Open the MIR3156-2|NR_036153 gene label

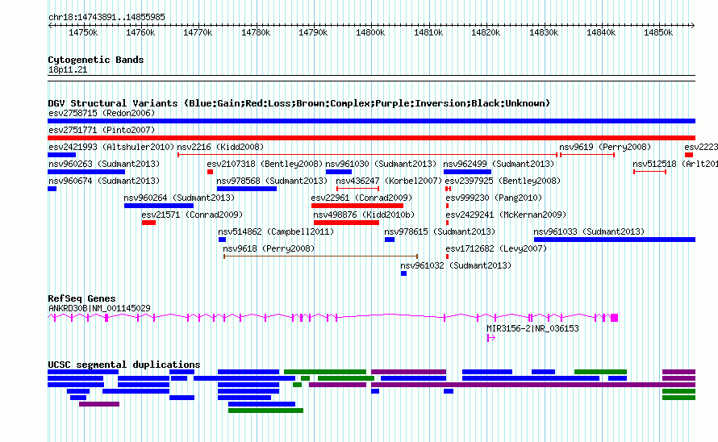532,328
